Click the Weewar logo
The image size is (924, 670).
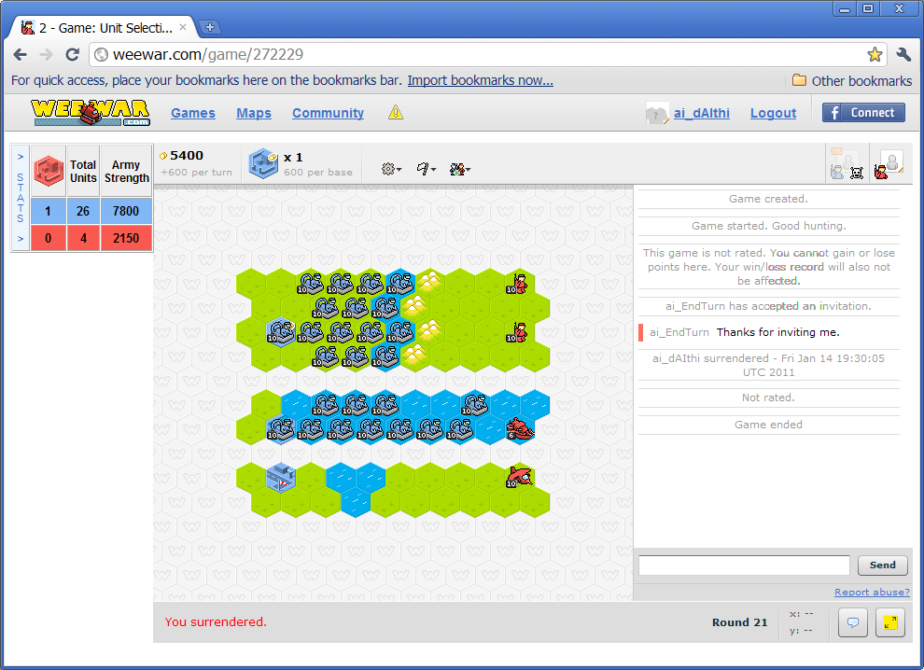pos(91,112)
